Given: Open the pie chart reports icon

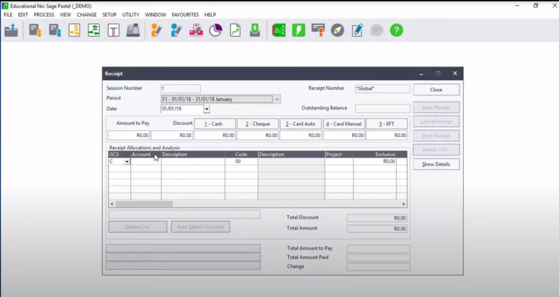Looking at the screenshot, I should [216, 31].
